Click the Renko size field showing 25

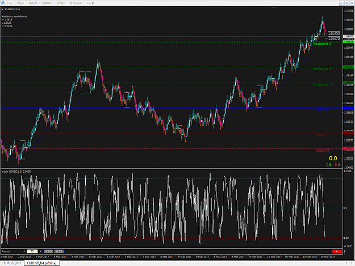pos(32,251)
